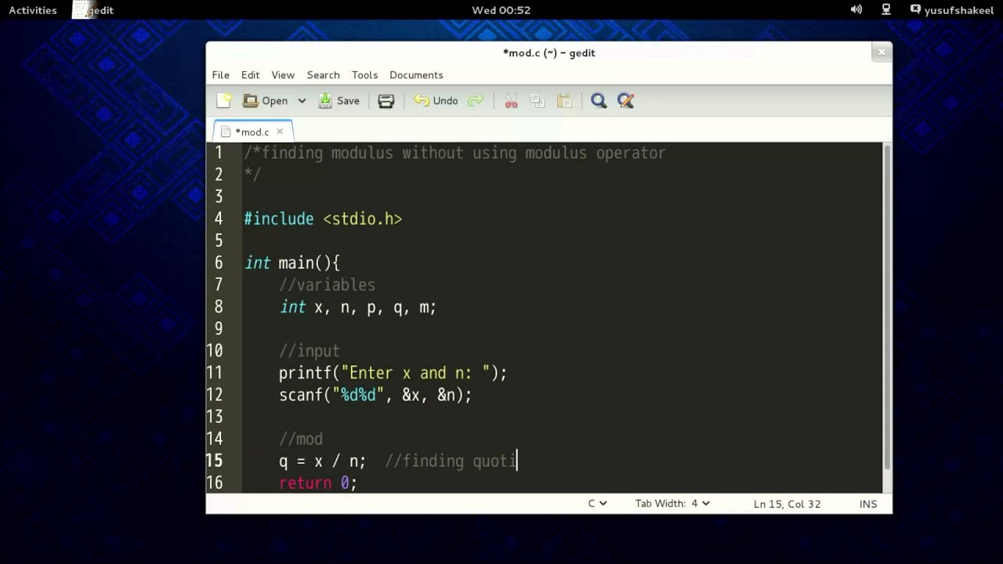1003x564 pixels.
Task: Click the gedit window title bar
Action: 549,52
